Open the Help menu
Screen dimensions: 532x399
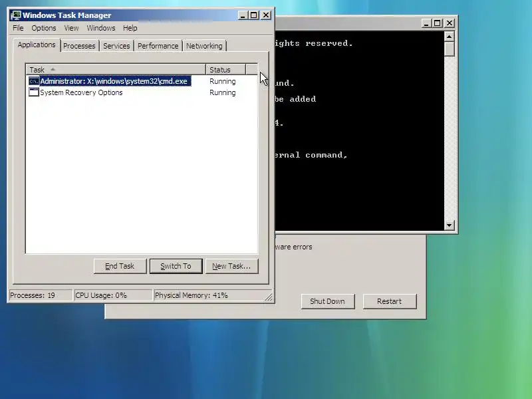130,28
